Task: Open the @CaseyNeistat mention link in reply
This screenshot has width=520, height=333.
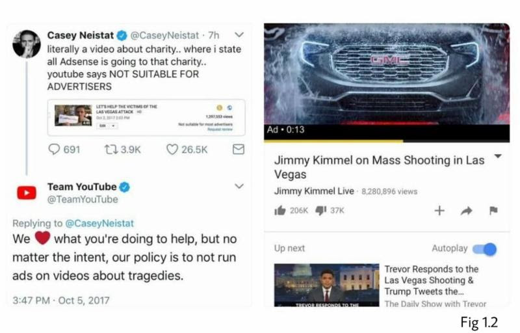Action: coord(99,223)
